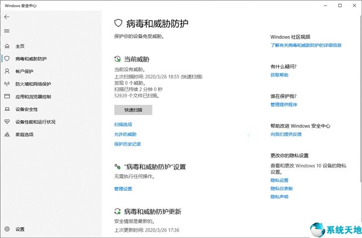The height and width of the screenshot is (238, 362).
Task: Click the 向我们提供反馈 link
Action: 286,134
